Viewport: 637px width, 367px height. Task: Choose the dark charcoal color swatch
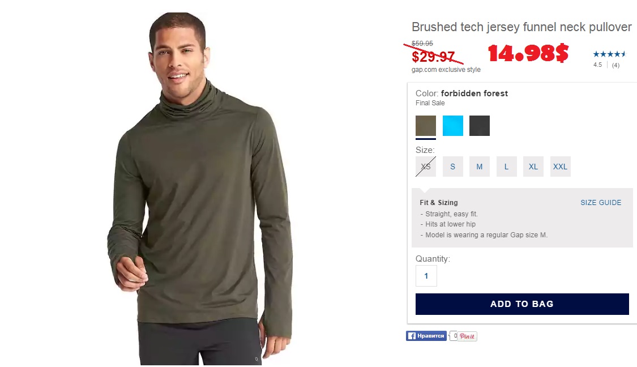pos(480,126)
